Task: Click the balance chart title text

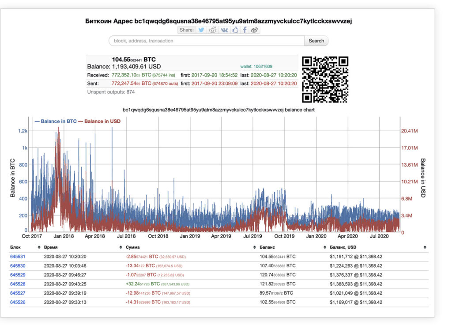Action: (218, 110)
